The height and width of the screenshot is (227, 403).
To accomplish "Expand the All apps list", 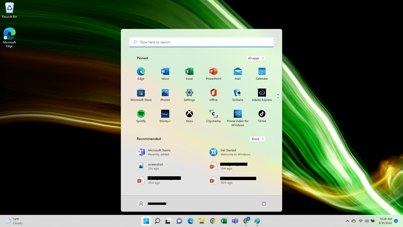I will tap(256, 58).
